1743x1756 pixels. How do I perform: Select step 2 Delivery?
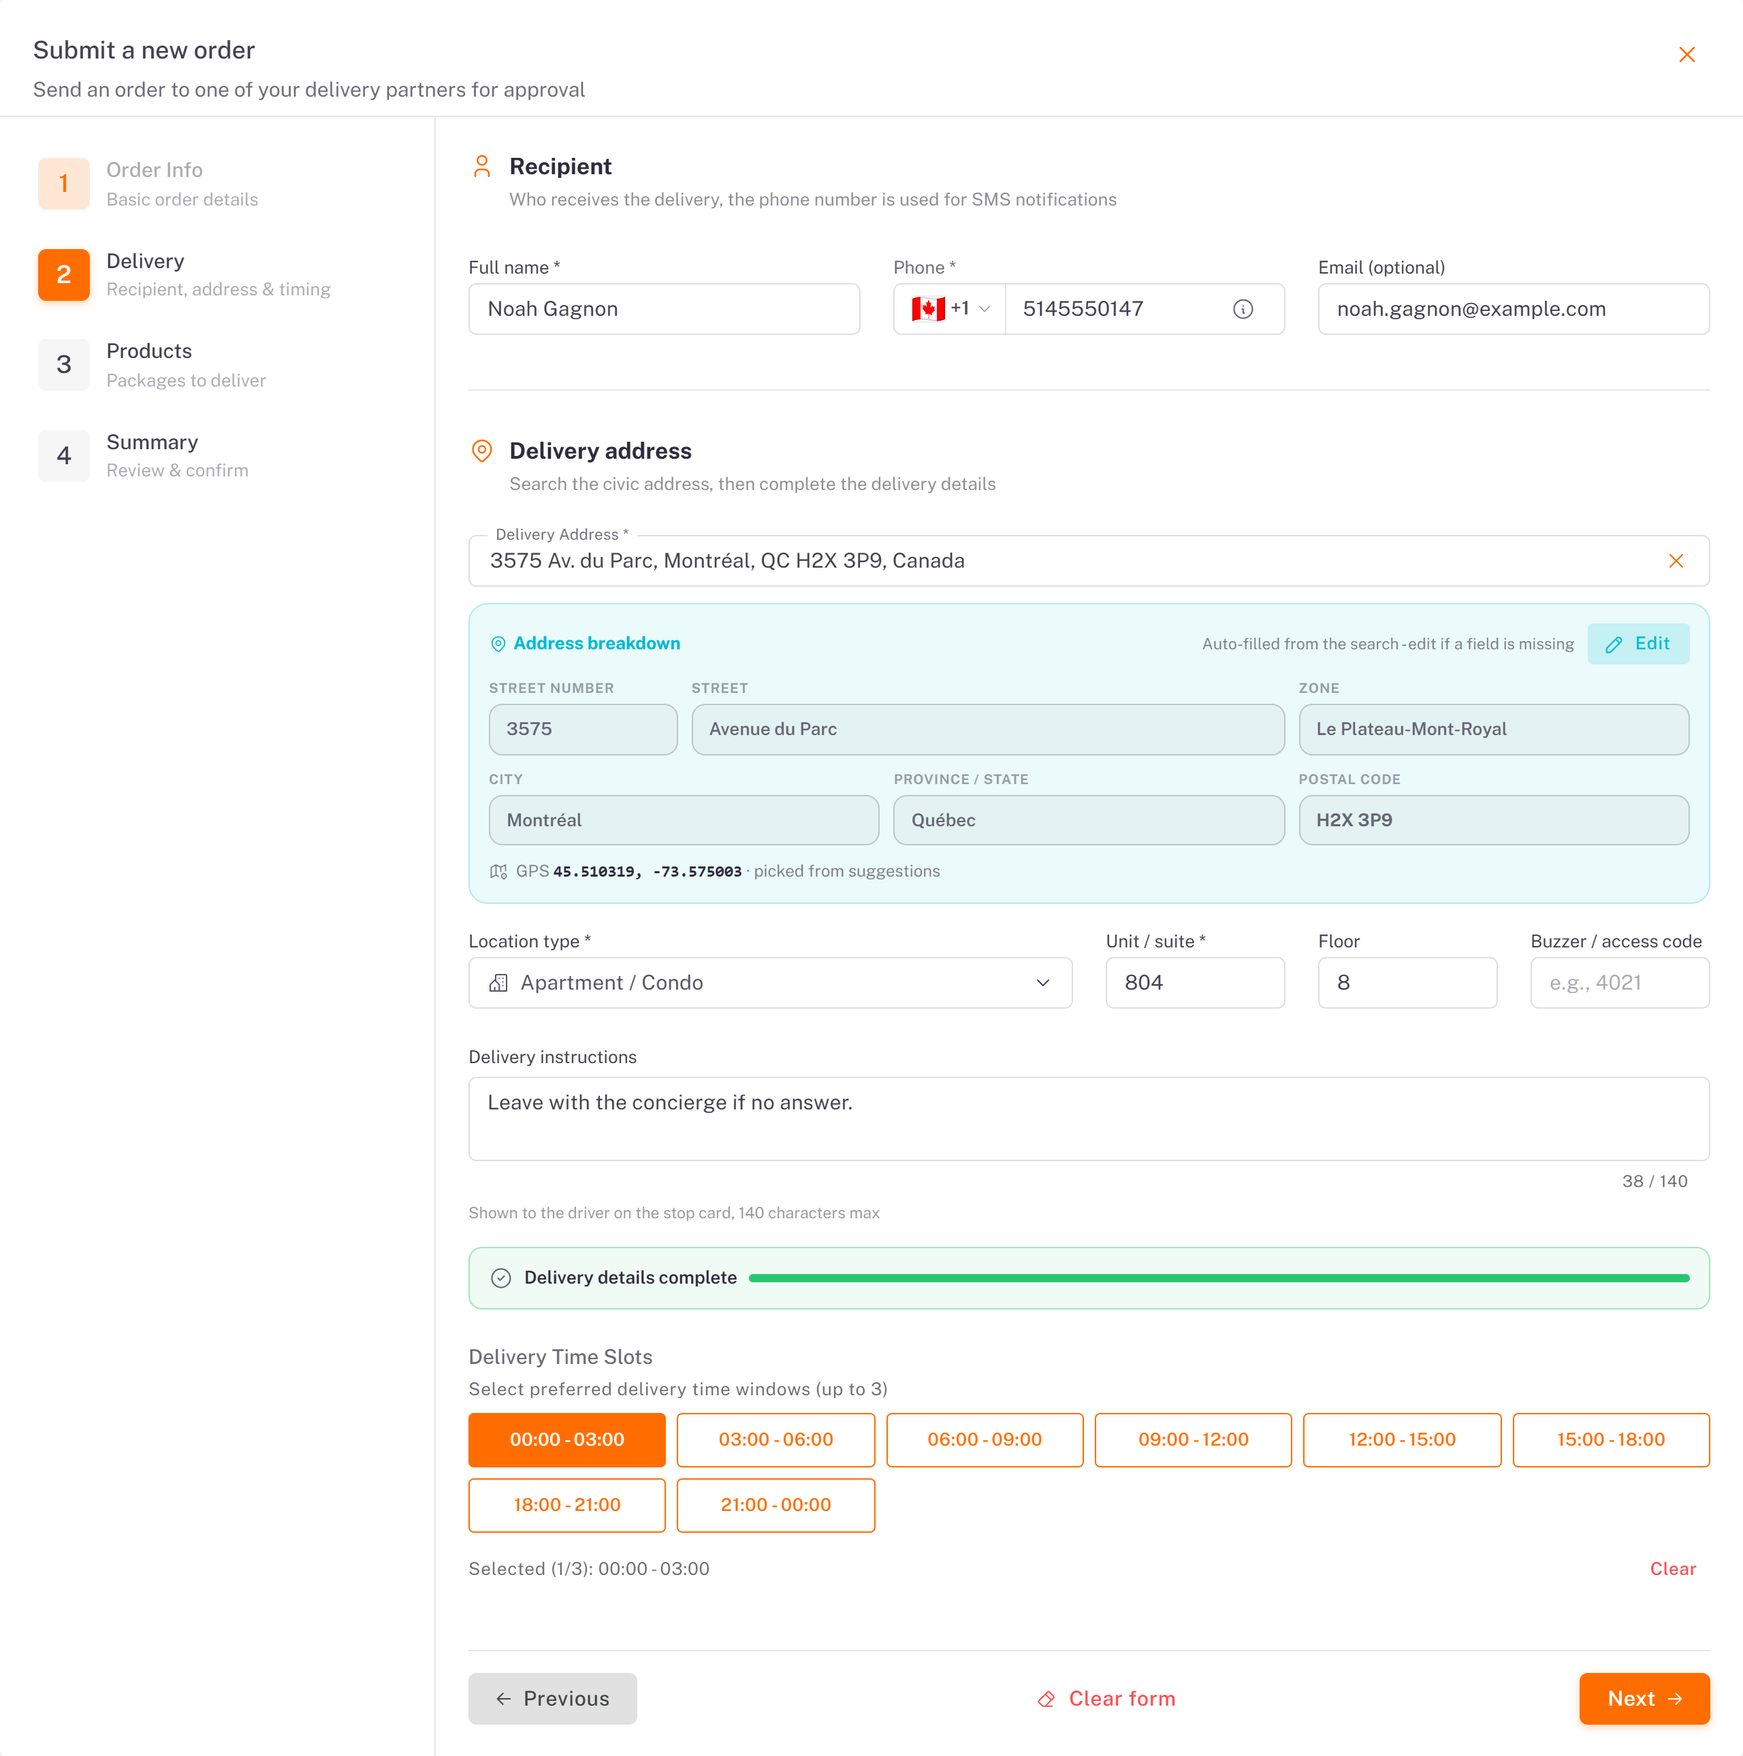coord(185,274)
